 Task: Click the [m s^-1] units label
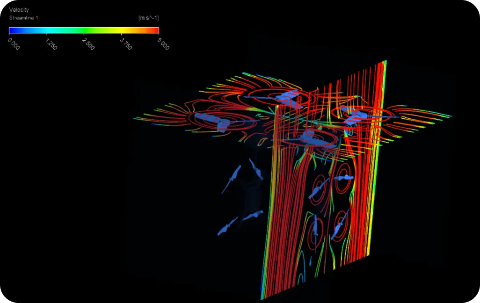(148, 18)
